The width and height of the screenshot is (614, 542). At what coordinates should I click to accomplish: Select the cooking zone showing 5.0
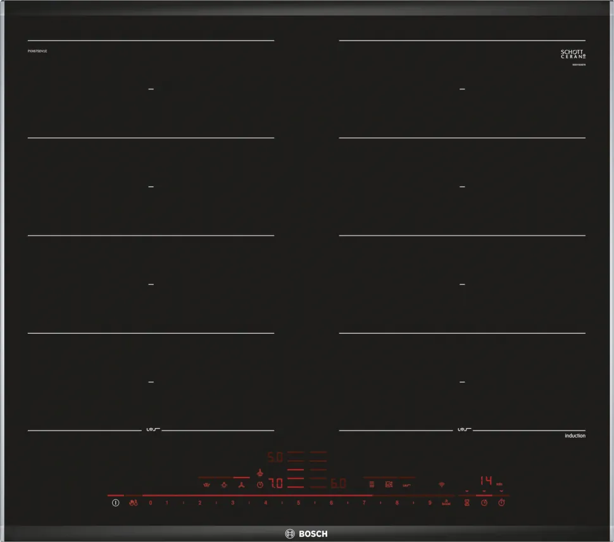(275, 457)
